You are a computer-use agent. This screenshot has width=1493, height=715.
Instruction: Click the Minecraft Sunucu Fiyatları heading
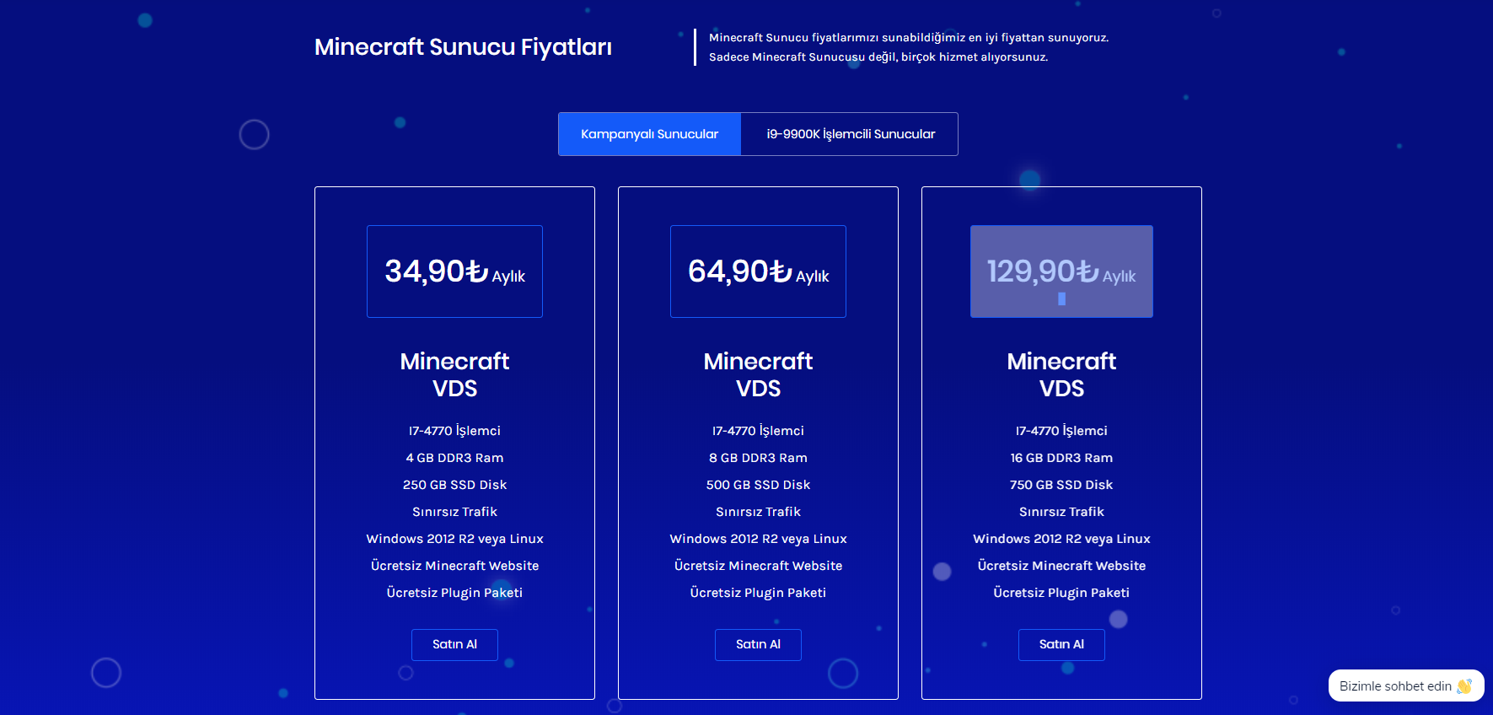point(463,47)
